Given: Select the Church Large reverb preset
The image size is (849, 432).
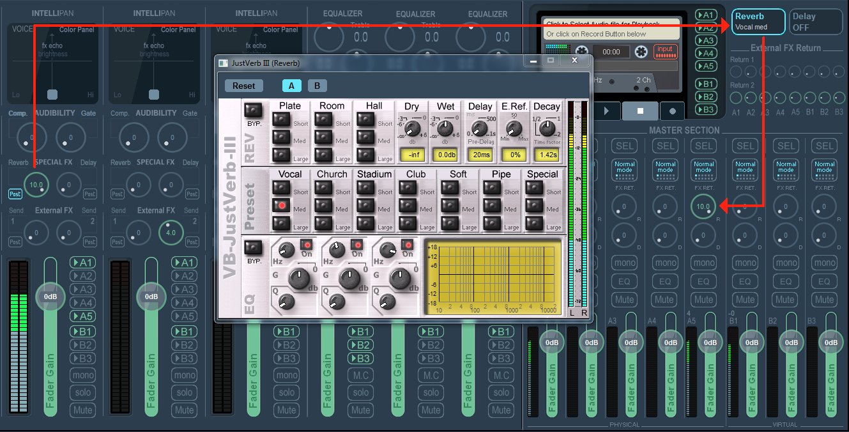Looking at the screenshot, I should 323,223.
